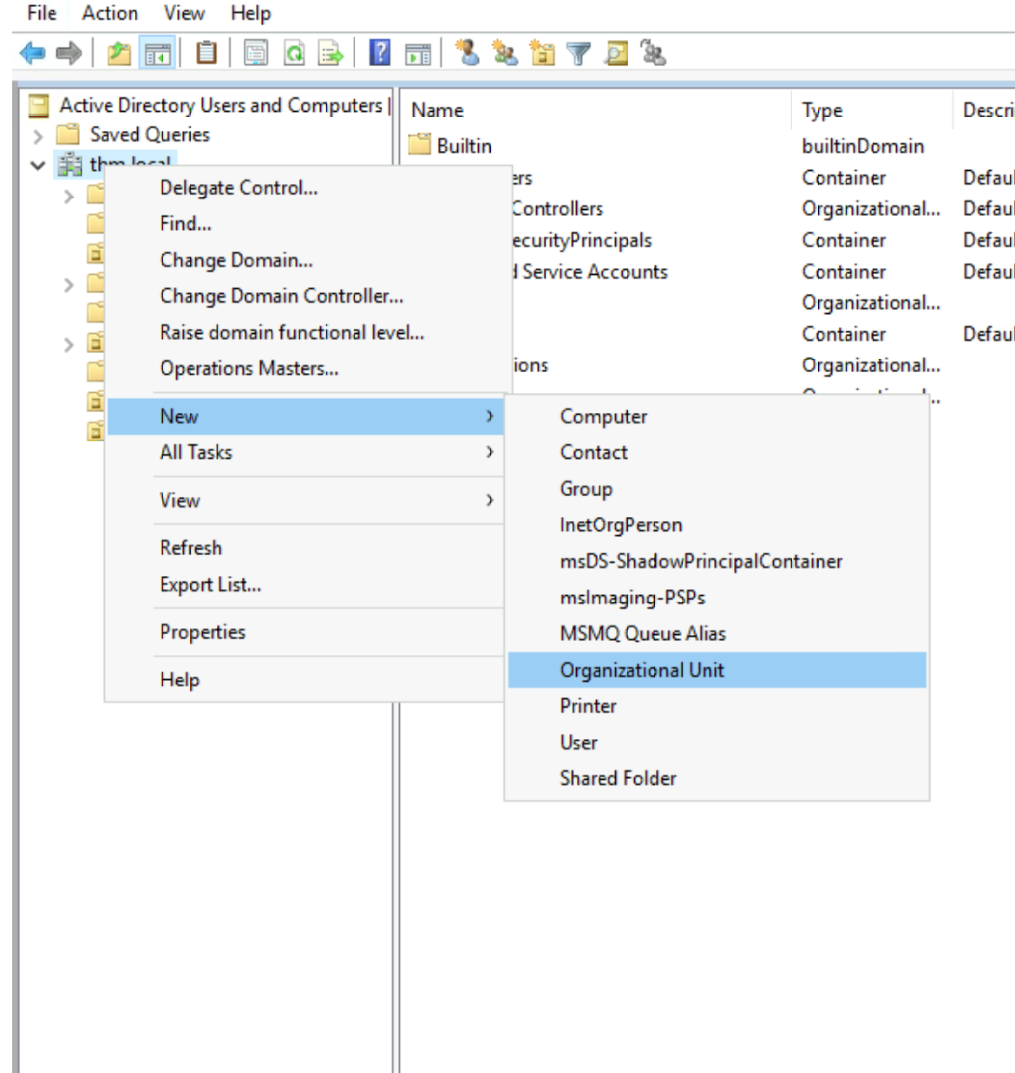Viewport: 1015px width, 1073px height.
Task: Open the Help menu in menu bar
Action: click(x=251, y=13)
